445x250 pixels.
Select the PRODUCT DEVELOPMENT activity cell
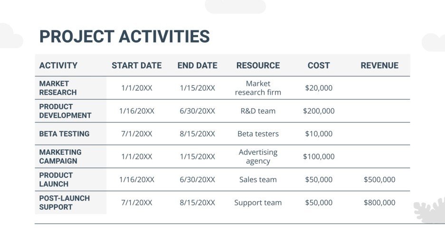(x=65, y=111)
